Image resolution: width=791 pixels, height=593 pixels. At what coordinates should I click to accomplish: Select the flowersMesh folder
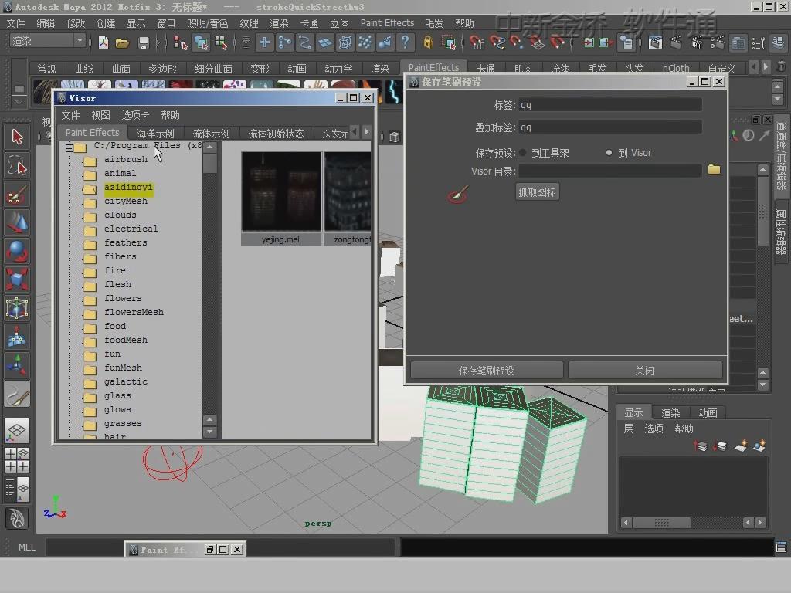[x=134, y=312]
